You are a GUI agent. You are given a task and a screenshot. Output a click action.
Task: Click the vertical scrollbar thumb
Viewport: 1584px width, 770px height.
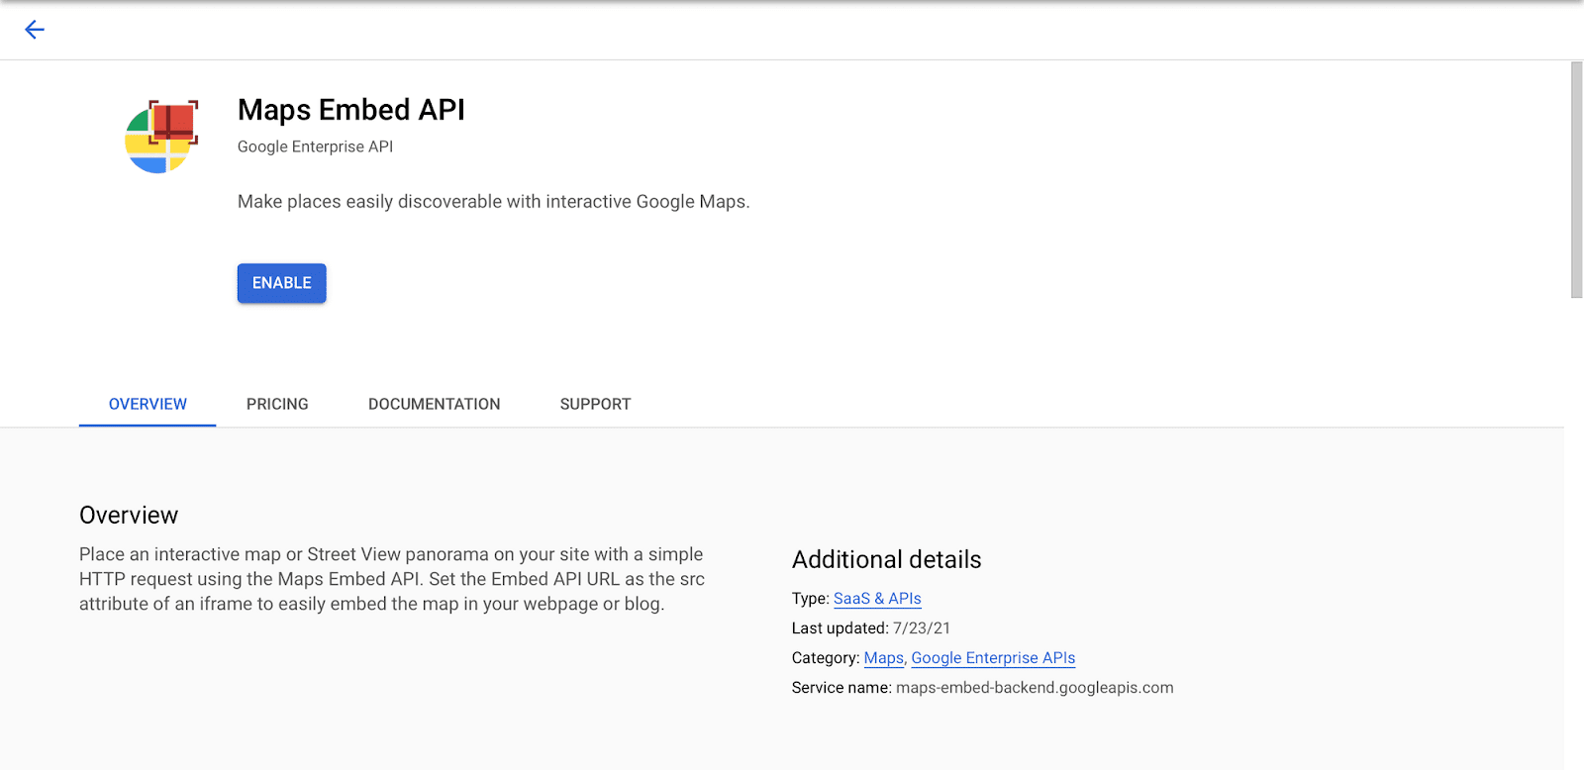pos(1576,179)
